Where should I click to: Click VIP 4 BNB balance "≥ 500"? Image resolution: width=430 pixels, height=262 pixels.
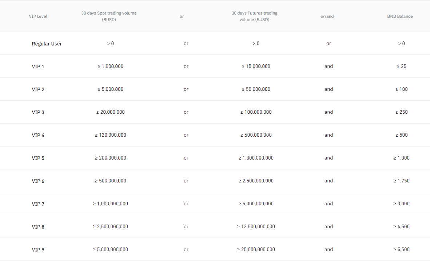point(402,135)
